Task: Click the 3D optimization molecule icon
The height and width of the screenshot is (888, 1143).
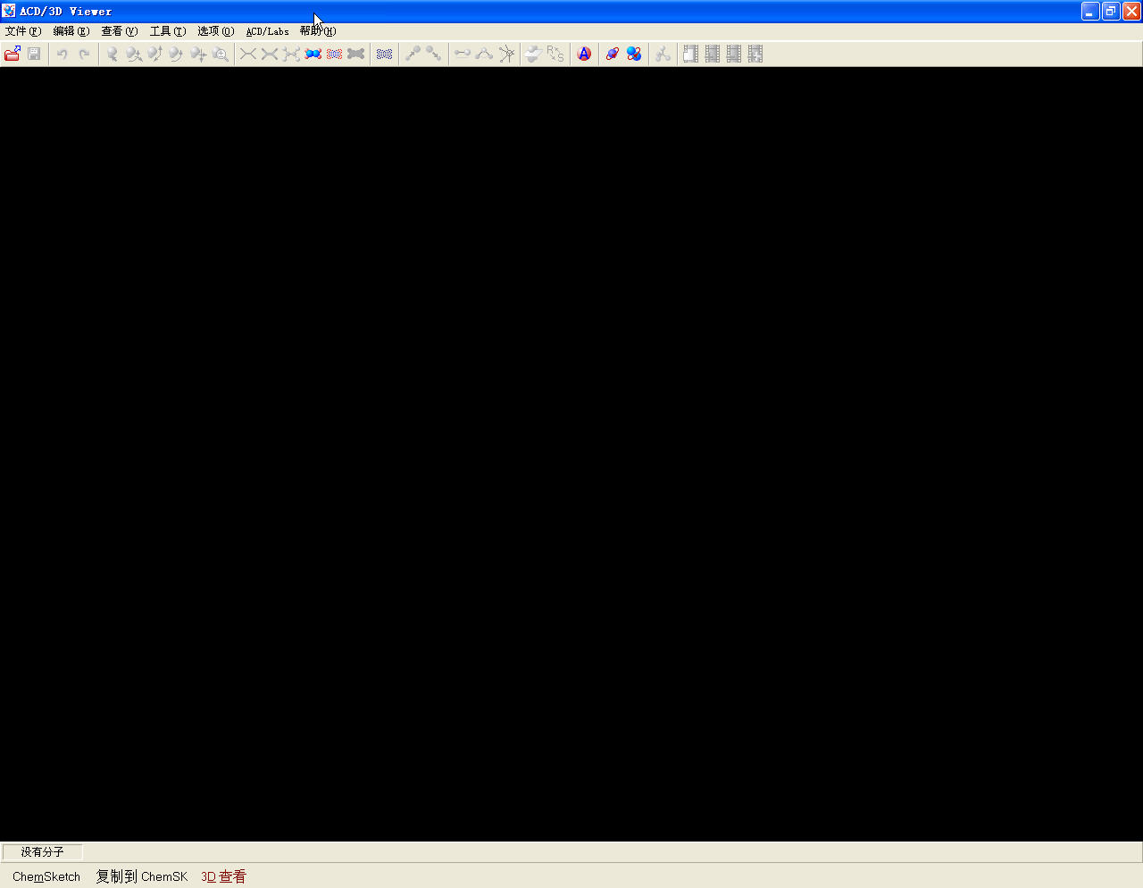Action: pos(663,54)
